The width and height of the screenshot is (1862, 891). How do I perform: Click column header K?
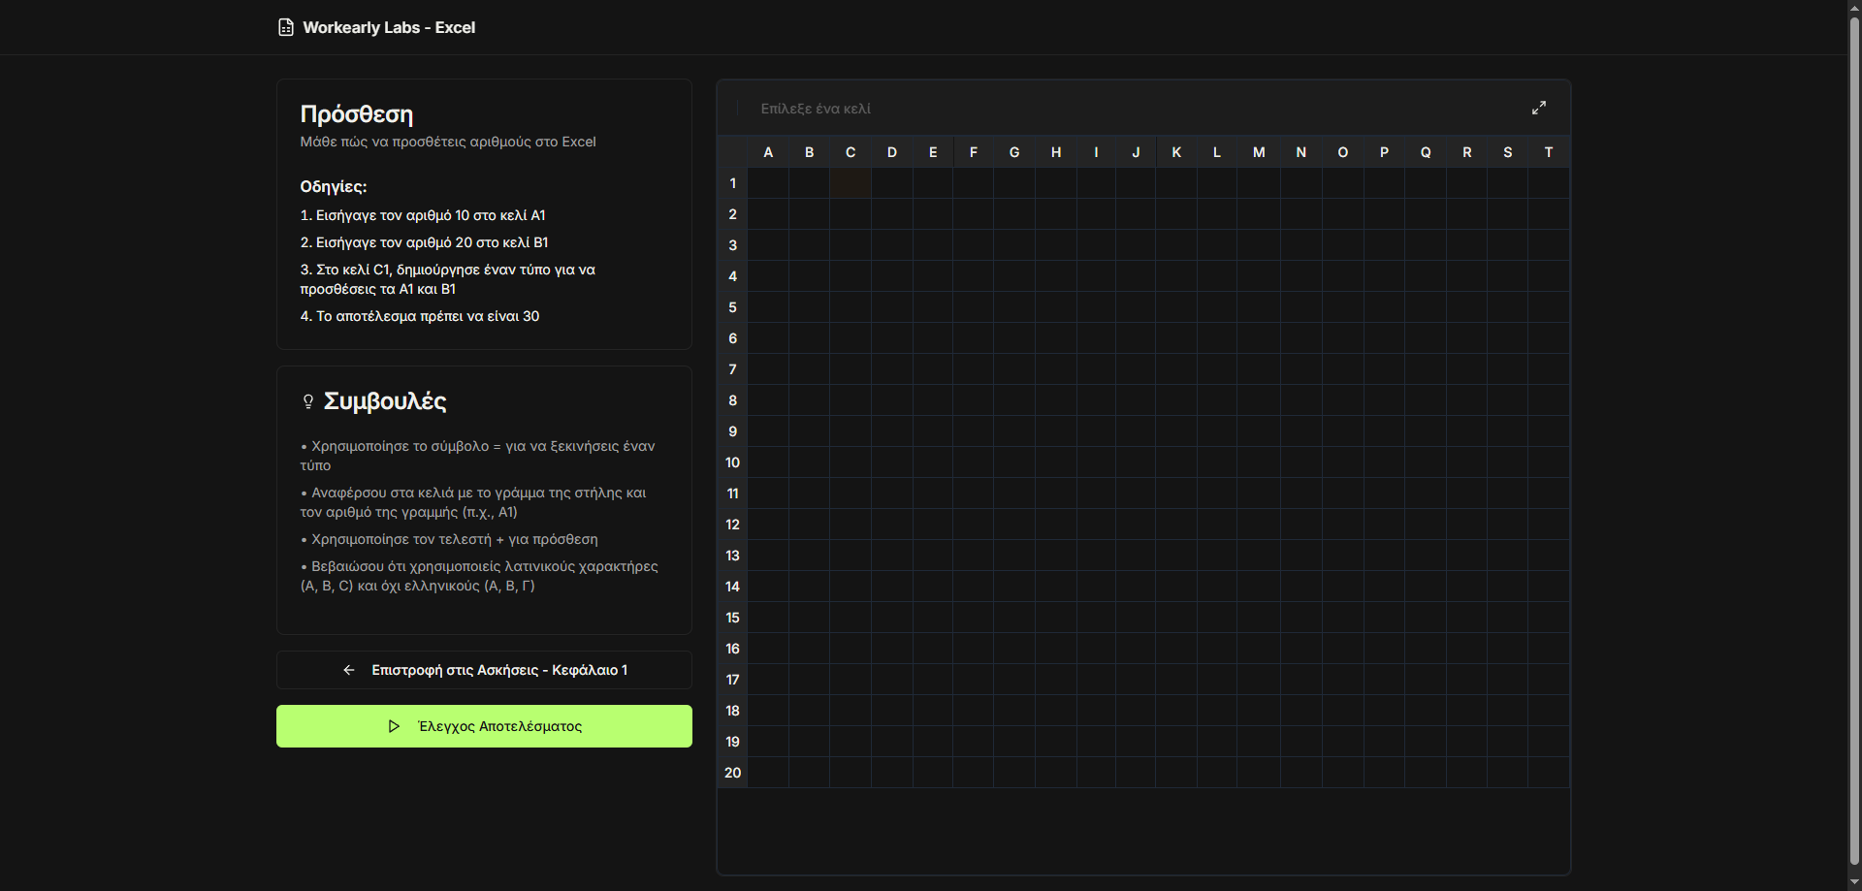(1176, 152)
